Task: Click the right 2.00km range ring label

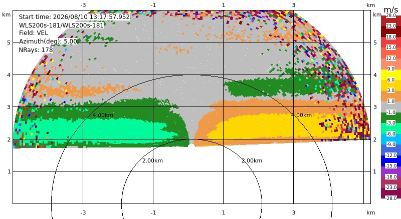Action: coord(252,160)
